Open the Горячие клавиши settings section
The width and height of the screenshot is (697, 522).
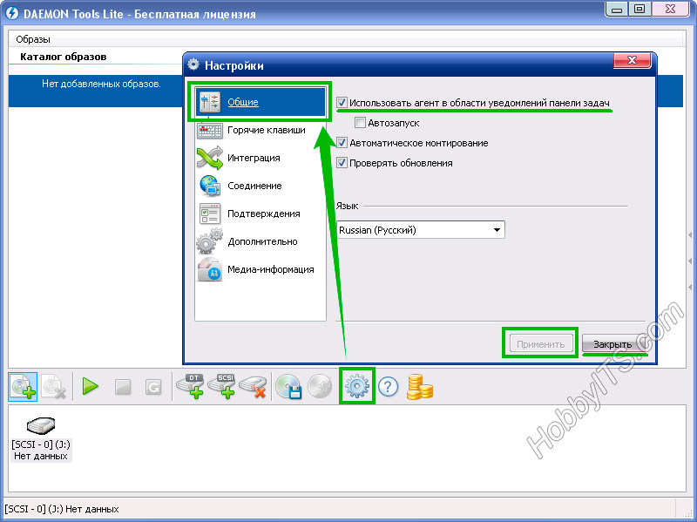point(261,130)
